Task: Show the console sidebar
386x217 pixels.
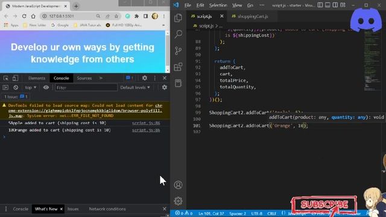Action: (x=5, y=87)
